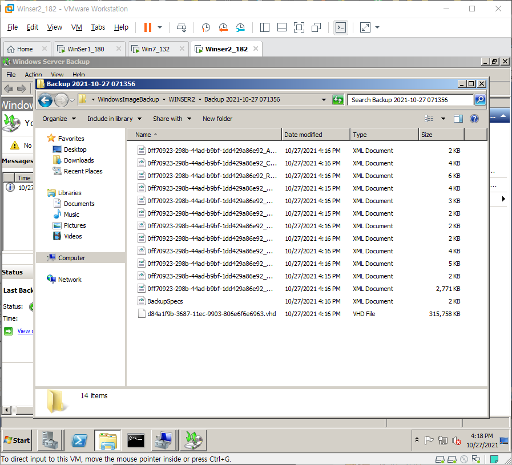Open the VM menu
The image size is (512, 465).
coord(76,27)
